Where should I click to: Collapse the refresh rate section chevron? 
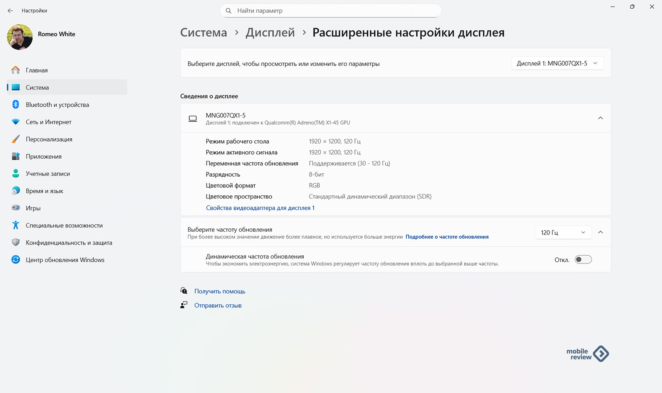(x=600, y=232)
